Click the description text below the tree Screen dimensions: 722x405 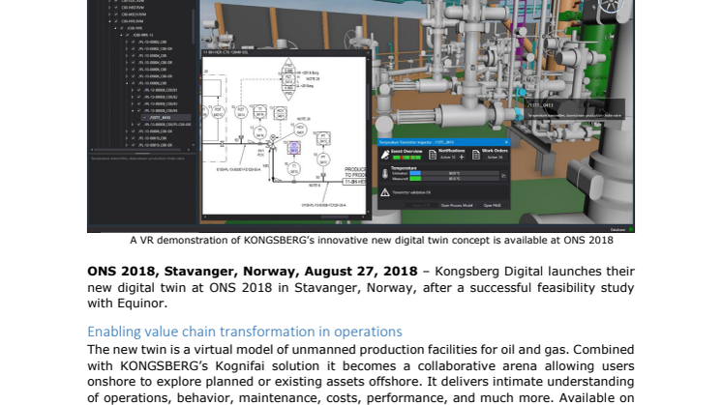pyautogui.click(x=137, y=159)
